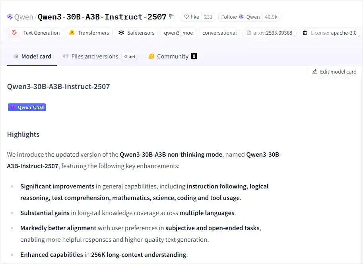View the 40.9k followers count

pos(271,17)
